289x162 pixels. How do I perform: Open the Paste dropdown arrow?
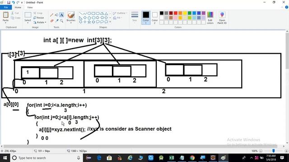coord(5,22)
